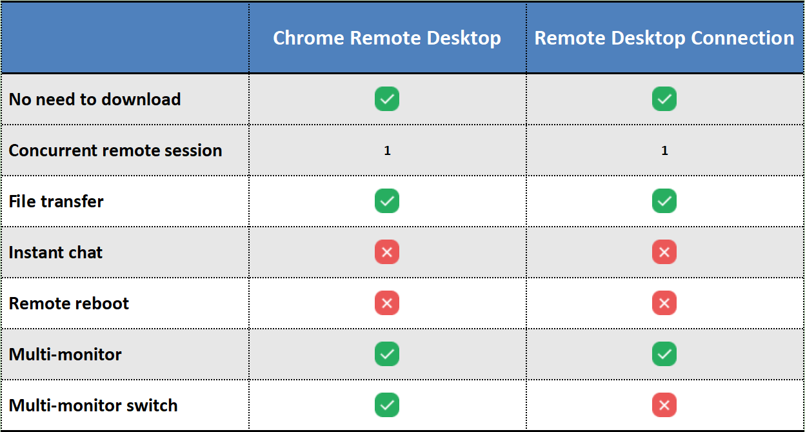The height and width of the screenshot is (432, 805).
Task: Click the red X for Chrome Remote Desktop Instant chat
Action: 387,252
